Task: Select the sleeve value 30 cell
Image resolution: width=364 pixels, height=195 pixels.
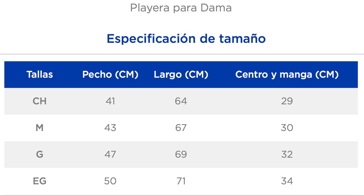Action: 287,128
